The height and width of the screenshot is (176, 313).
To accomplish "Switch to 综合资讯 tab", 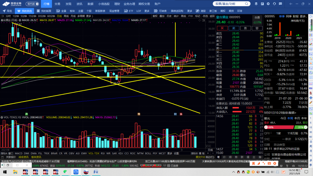I will 23,157.
